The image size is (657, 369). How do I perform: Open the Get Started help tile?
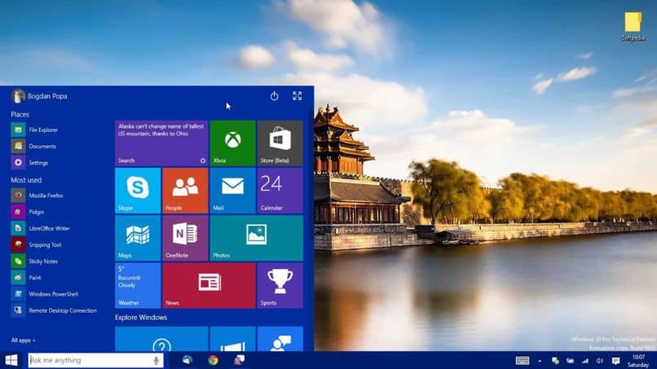pos(161,339)
